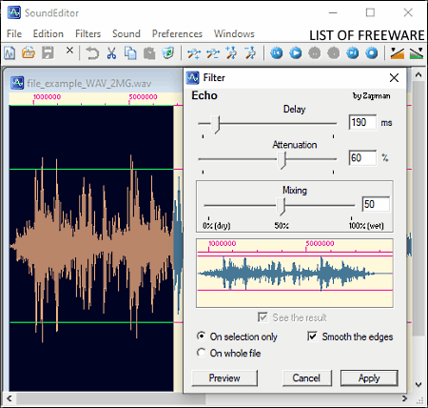Screen dimensions: 428x408
Task: Apply the fade in ramp icon
Action: [x=398, y=53]
